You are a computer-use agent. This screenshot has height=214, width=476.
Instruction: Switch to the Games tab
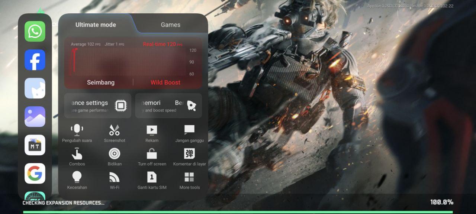(x=171, y=25)
